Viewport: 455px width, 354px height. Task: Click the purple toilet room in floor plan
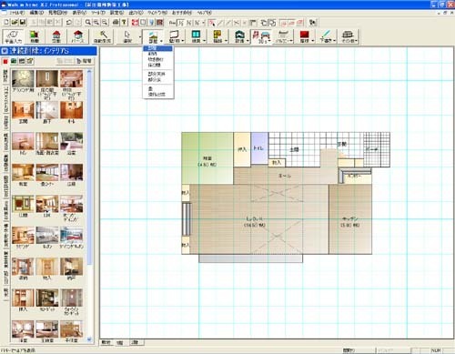(x=259, y=147)
